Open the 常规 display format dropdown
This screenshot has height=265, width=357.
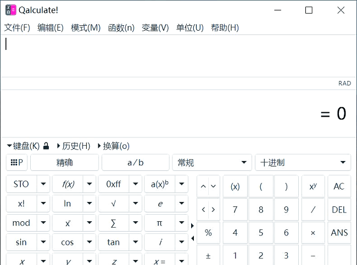point(211,163)
